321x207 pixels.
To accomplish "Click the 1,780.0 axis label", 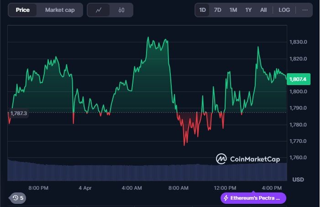I will [298, 125].
